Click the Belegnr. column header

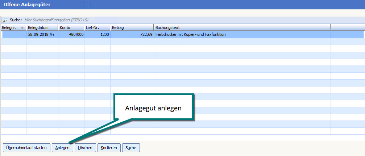[10, 28]
